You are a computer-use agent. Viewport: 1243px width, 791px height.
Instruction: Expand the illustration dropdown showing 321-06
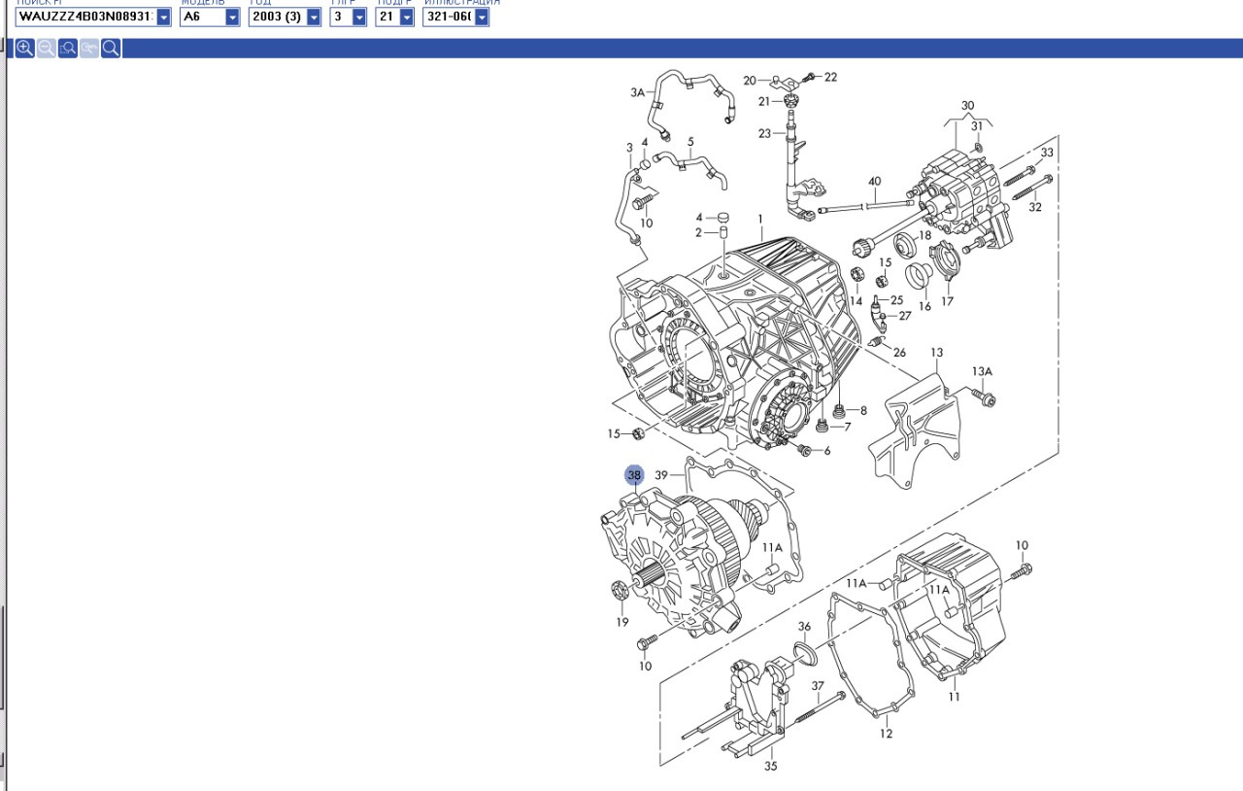click(x=481, y=17)
